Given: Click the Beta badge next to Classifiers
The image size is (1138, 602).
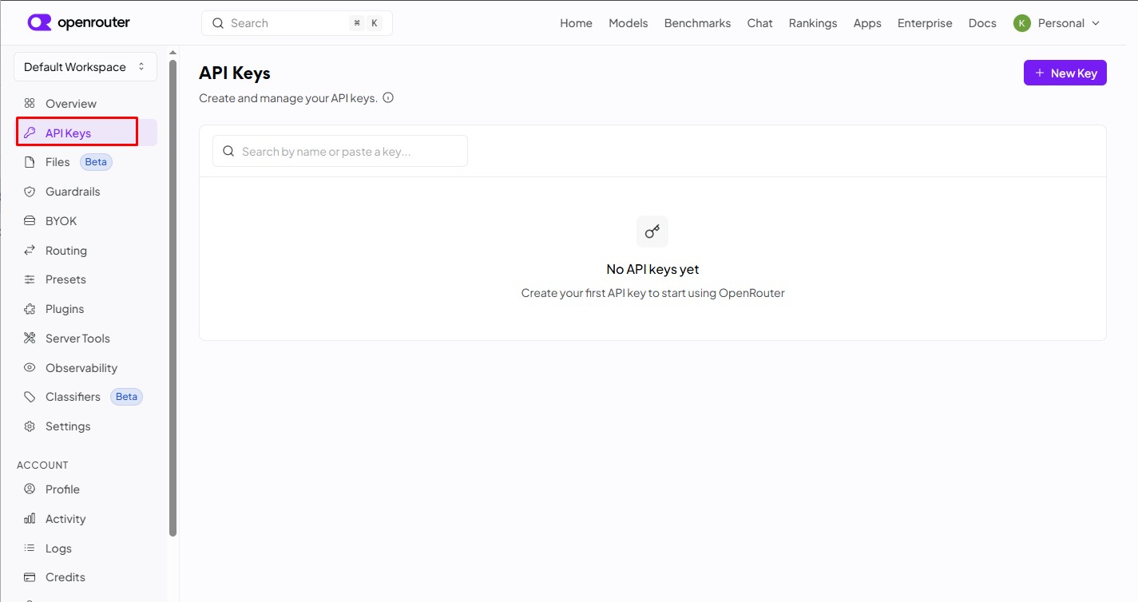Looking at the screenshot, I should pyautogui.click(x=126, y=397).
